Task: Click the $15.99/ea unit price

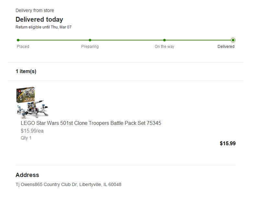Action: 32,131
